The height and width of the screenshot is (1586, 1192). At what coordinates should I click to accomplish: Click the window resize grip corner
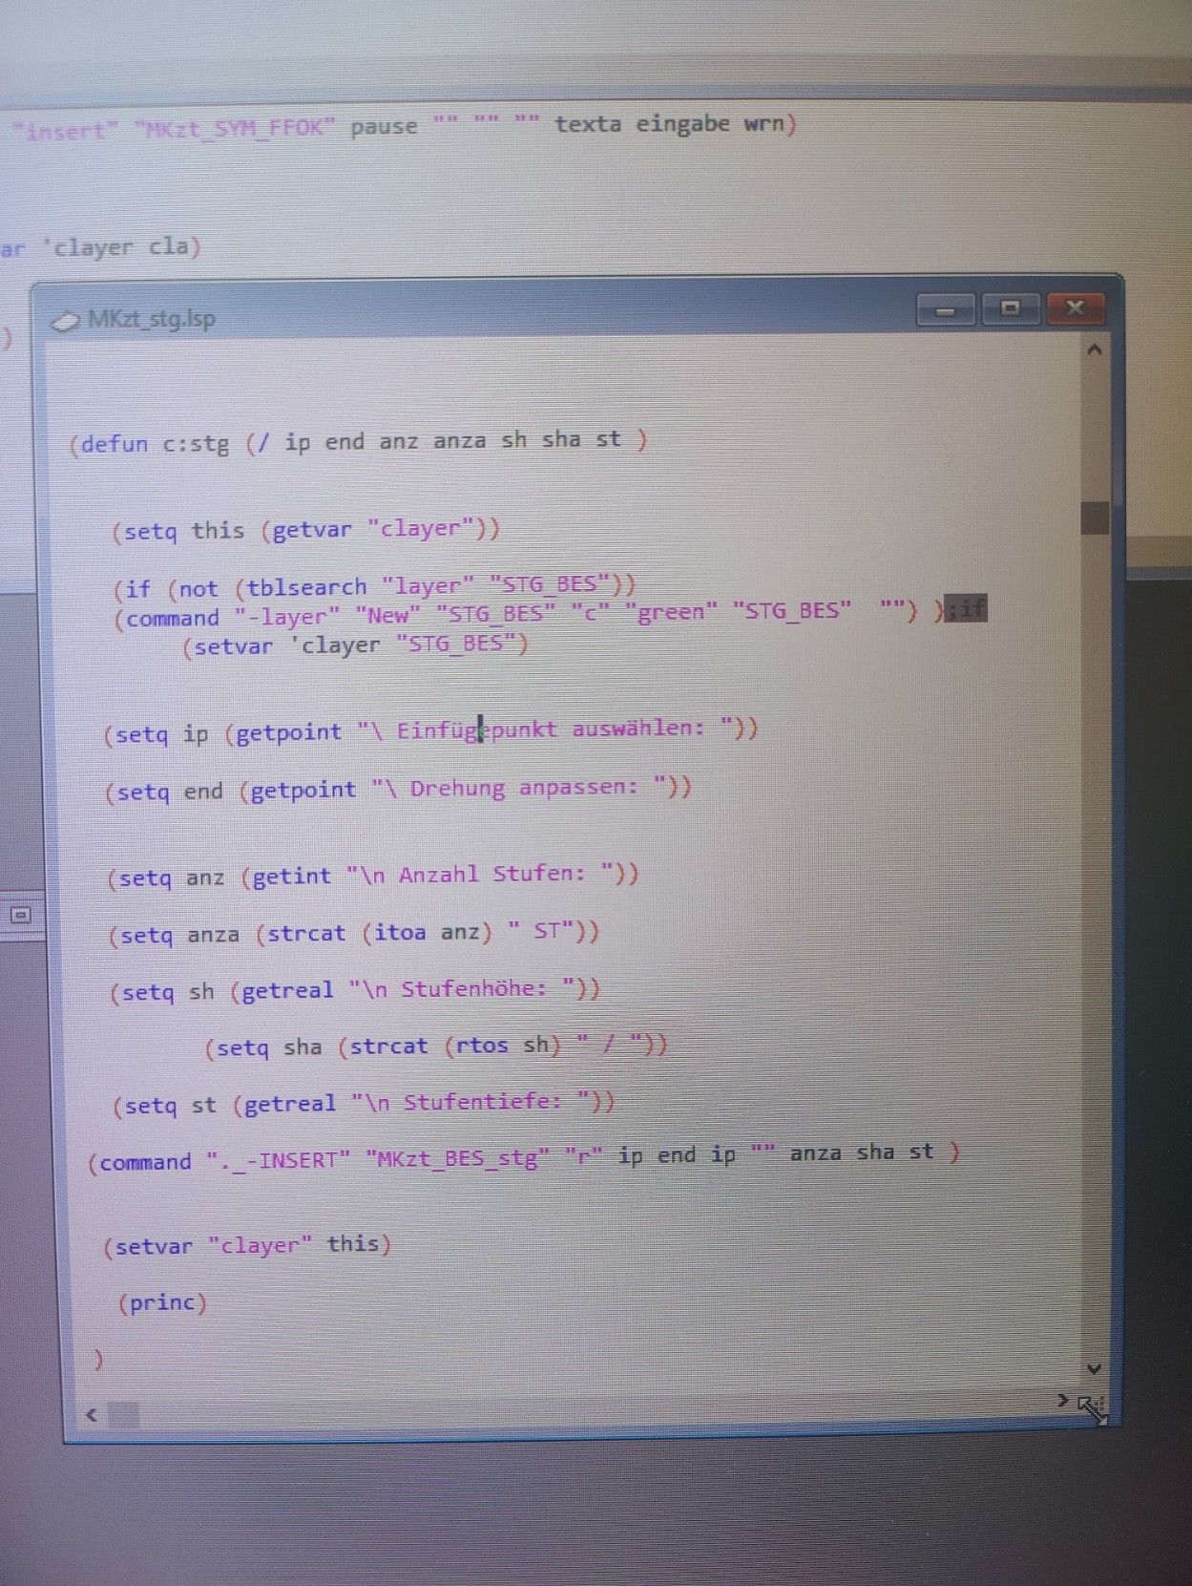coord(1093,1407)
